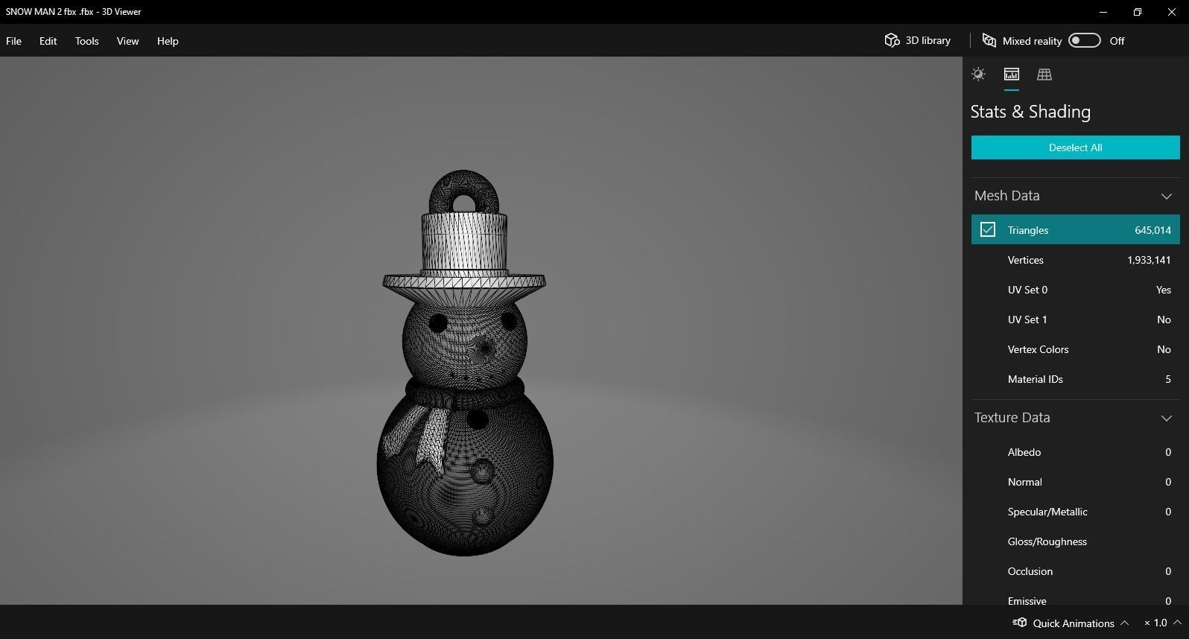This screenshot has width=1189, height=639.
Task: Collapse the Mesh Data section
Action: pyautogui.click(x=1166, y=196)
